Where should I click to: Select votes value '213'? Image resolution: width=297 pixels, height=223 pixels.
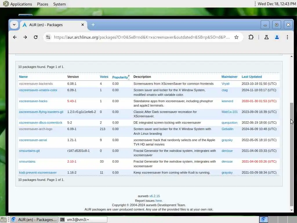102,129
